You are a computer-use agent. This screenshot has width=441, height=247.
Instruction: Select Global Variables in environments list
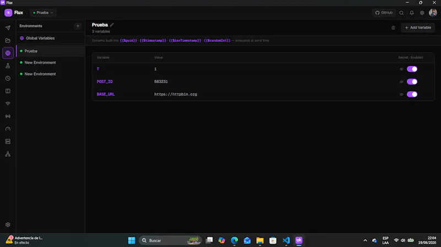click(x=51, y=38)
